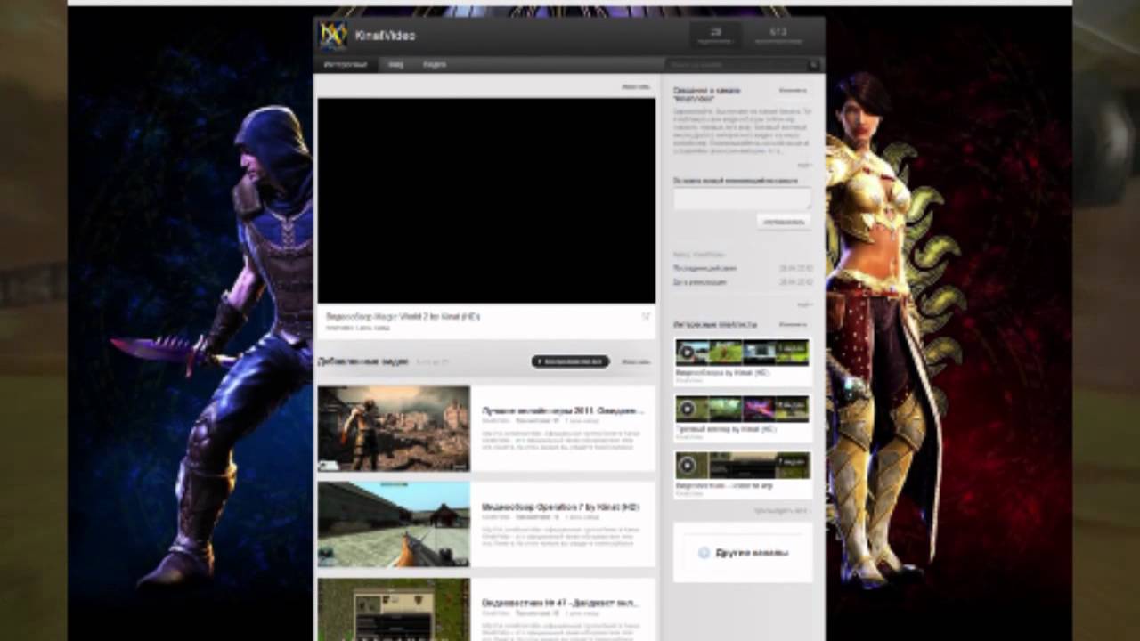
Task: Click the last activity row in channel info
Action: coord(743,268)
